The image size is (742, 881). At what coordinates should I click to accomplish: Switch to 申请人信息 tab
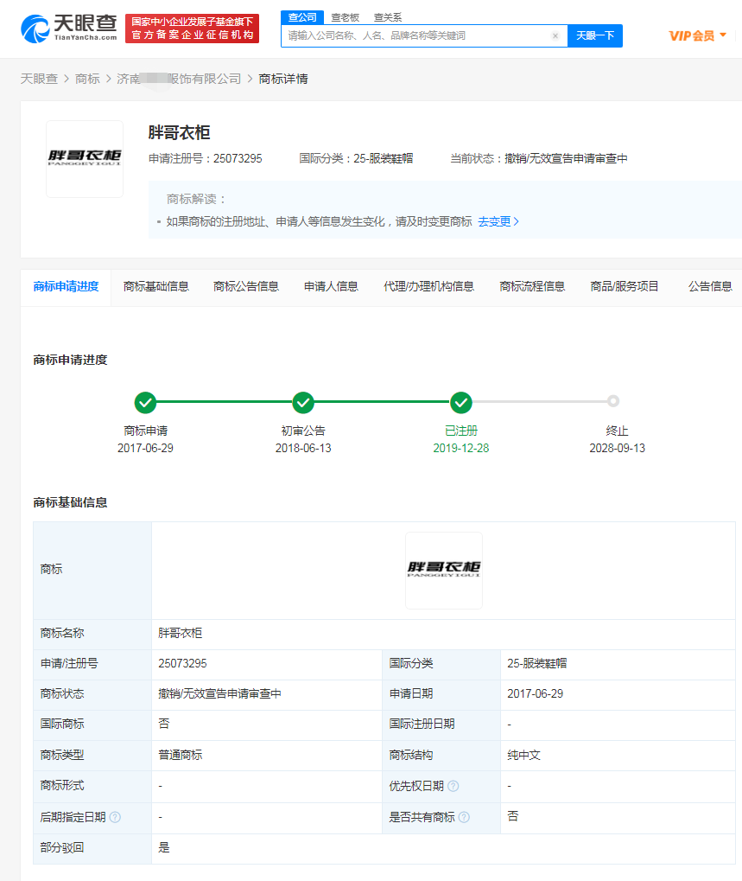pos(331,286)
